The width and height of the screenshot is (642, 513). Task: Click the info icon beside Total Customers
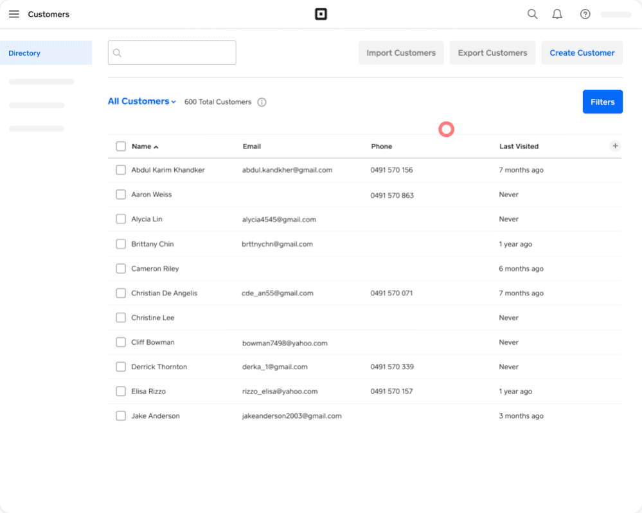coord(262,102)
